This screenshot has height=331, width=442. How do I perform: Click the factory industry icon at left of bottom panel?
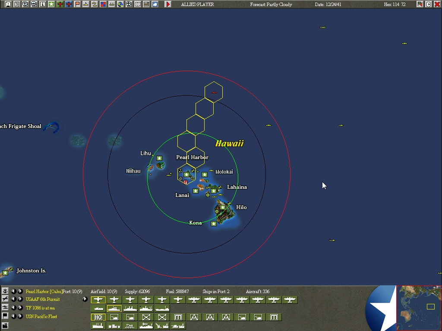coord(5,326)
